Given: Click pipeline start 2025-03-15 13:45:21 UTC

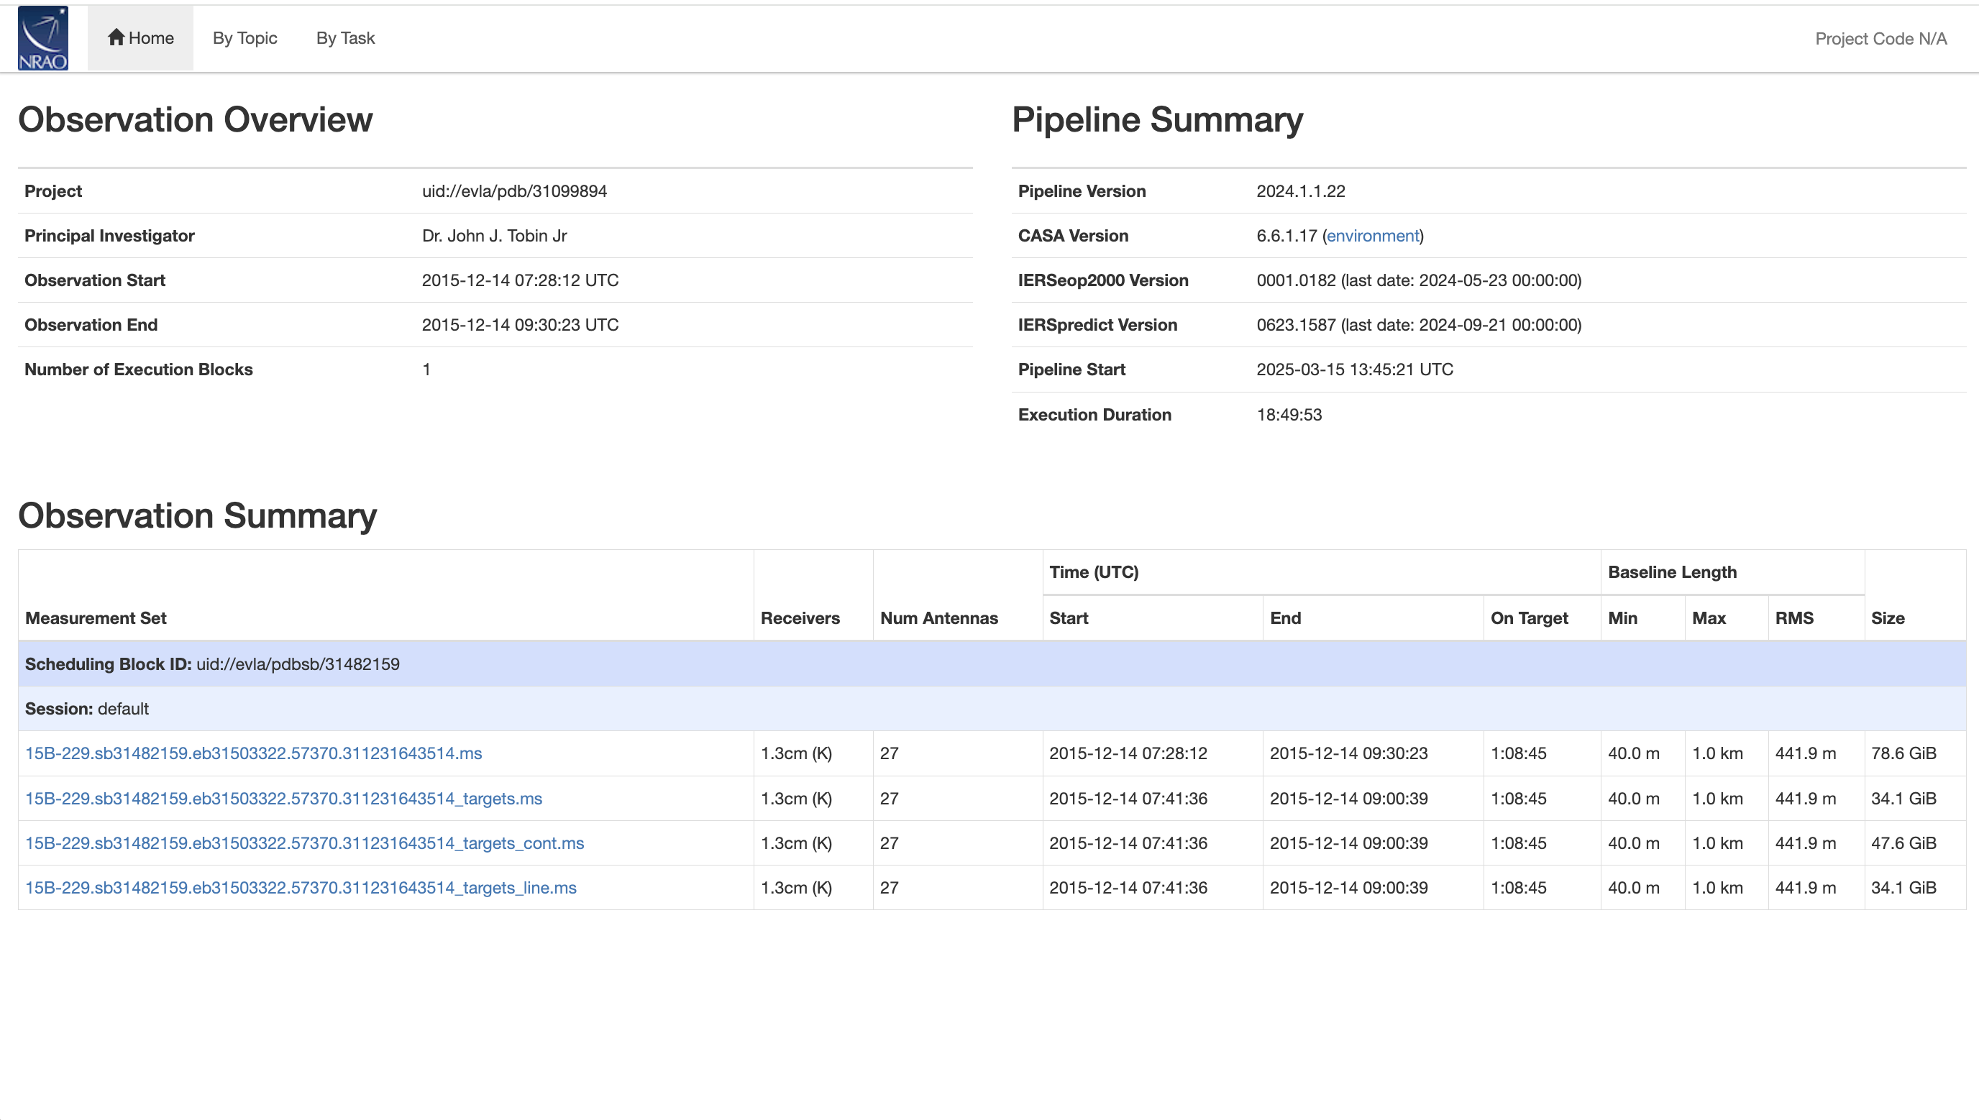Looking at the screenshot, I should coord(1355,370).
